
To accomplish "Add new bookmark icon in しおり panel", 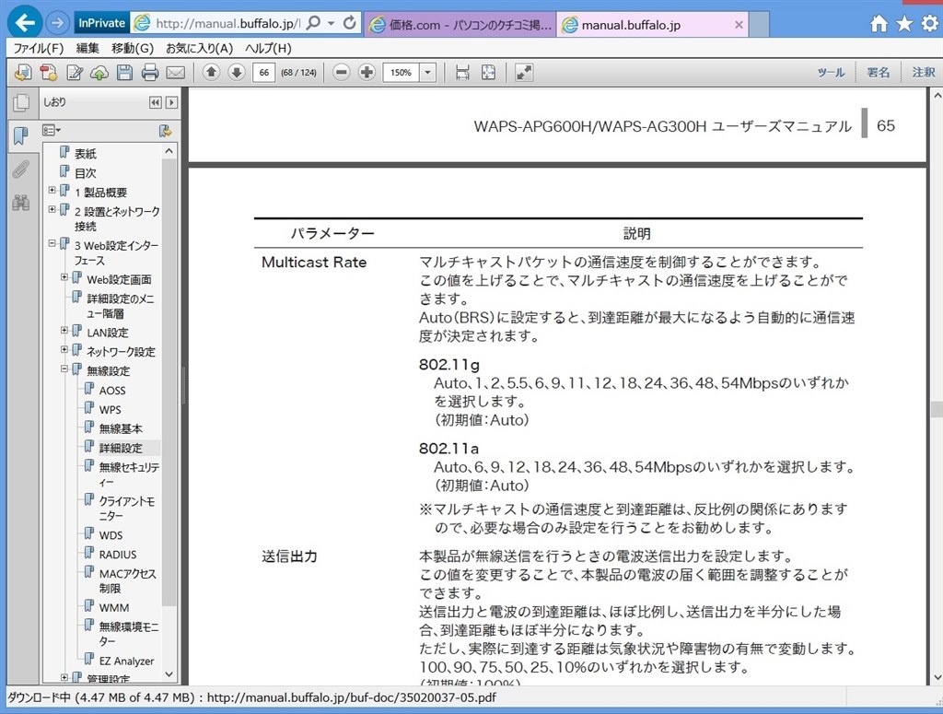I will pos(165,131).
